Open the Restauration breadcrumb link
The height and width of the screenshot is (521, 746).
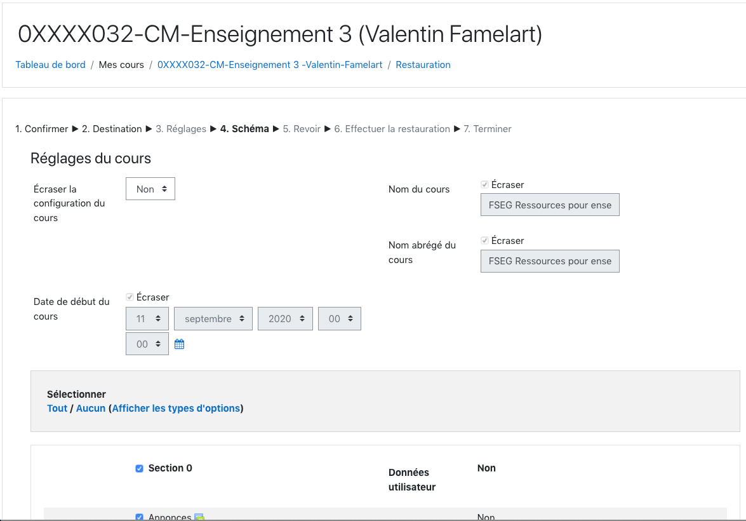point(423,65)
